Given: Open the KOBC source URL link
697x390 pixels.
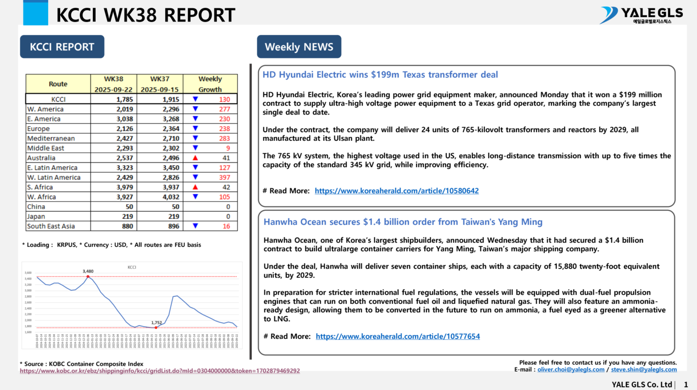Looking at the screenshot, I should 160,371.
